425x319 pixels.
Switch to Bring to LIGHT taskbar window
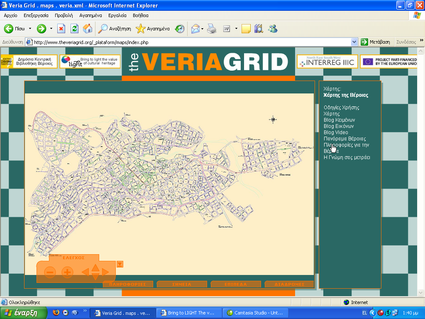pyautogui.click(x=189, y=313)
